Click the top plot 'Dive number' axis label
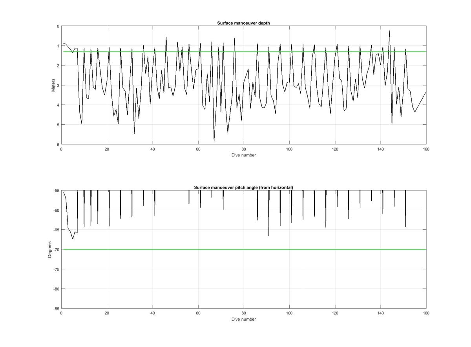471x347 pixels. click(x=243, y=155)
